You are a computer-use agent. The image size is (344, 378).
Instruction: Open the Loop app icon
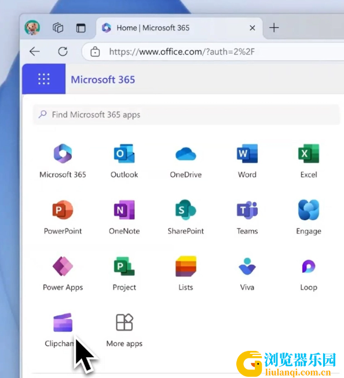[309, 266]
